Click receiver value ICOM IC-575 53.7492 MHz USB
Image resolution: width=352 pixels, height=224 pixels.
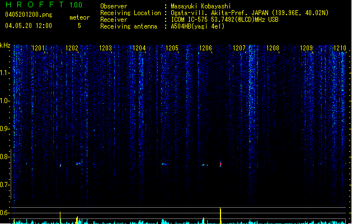click(224, 20)
